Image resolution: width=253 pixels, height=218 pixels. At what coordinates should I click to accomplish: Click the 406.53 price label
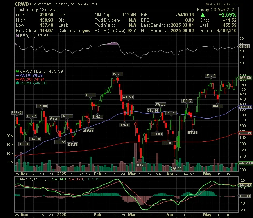pyautogui.click(x=128, y=97)
